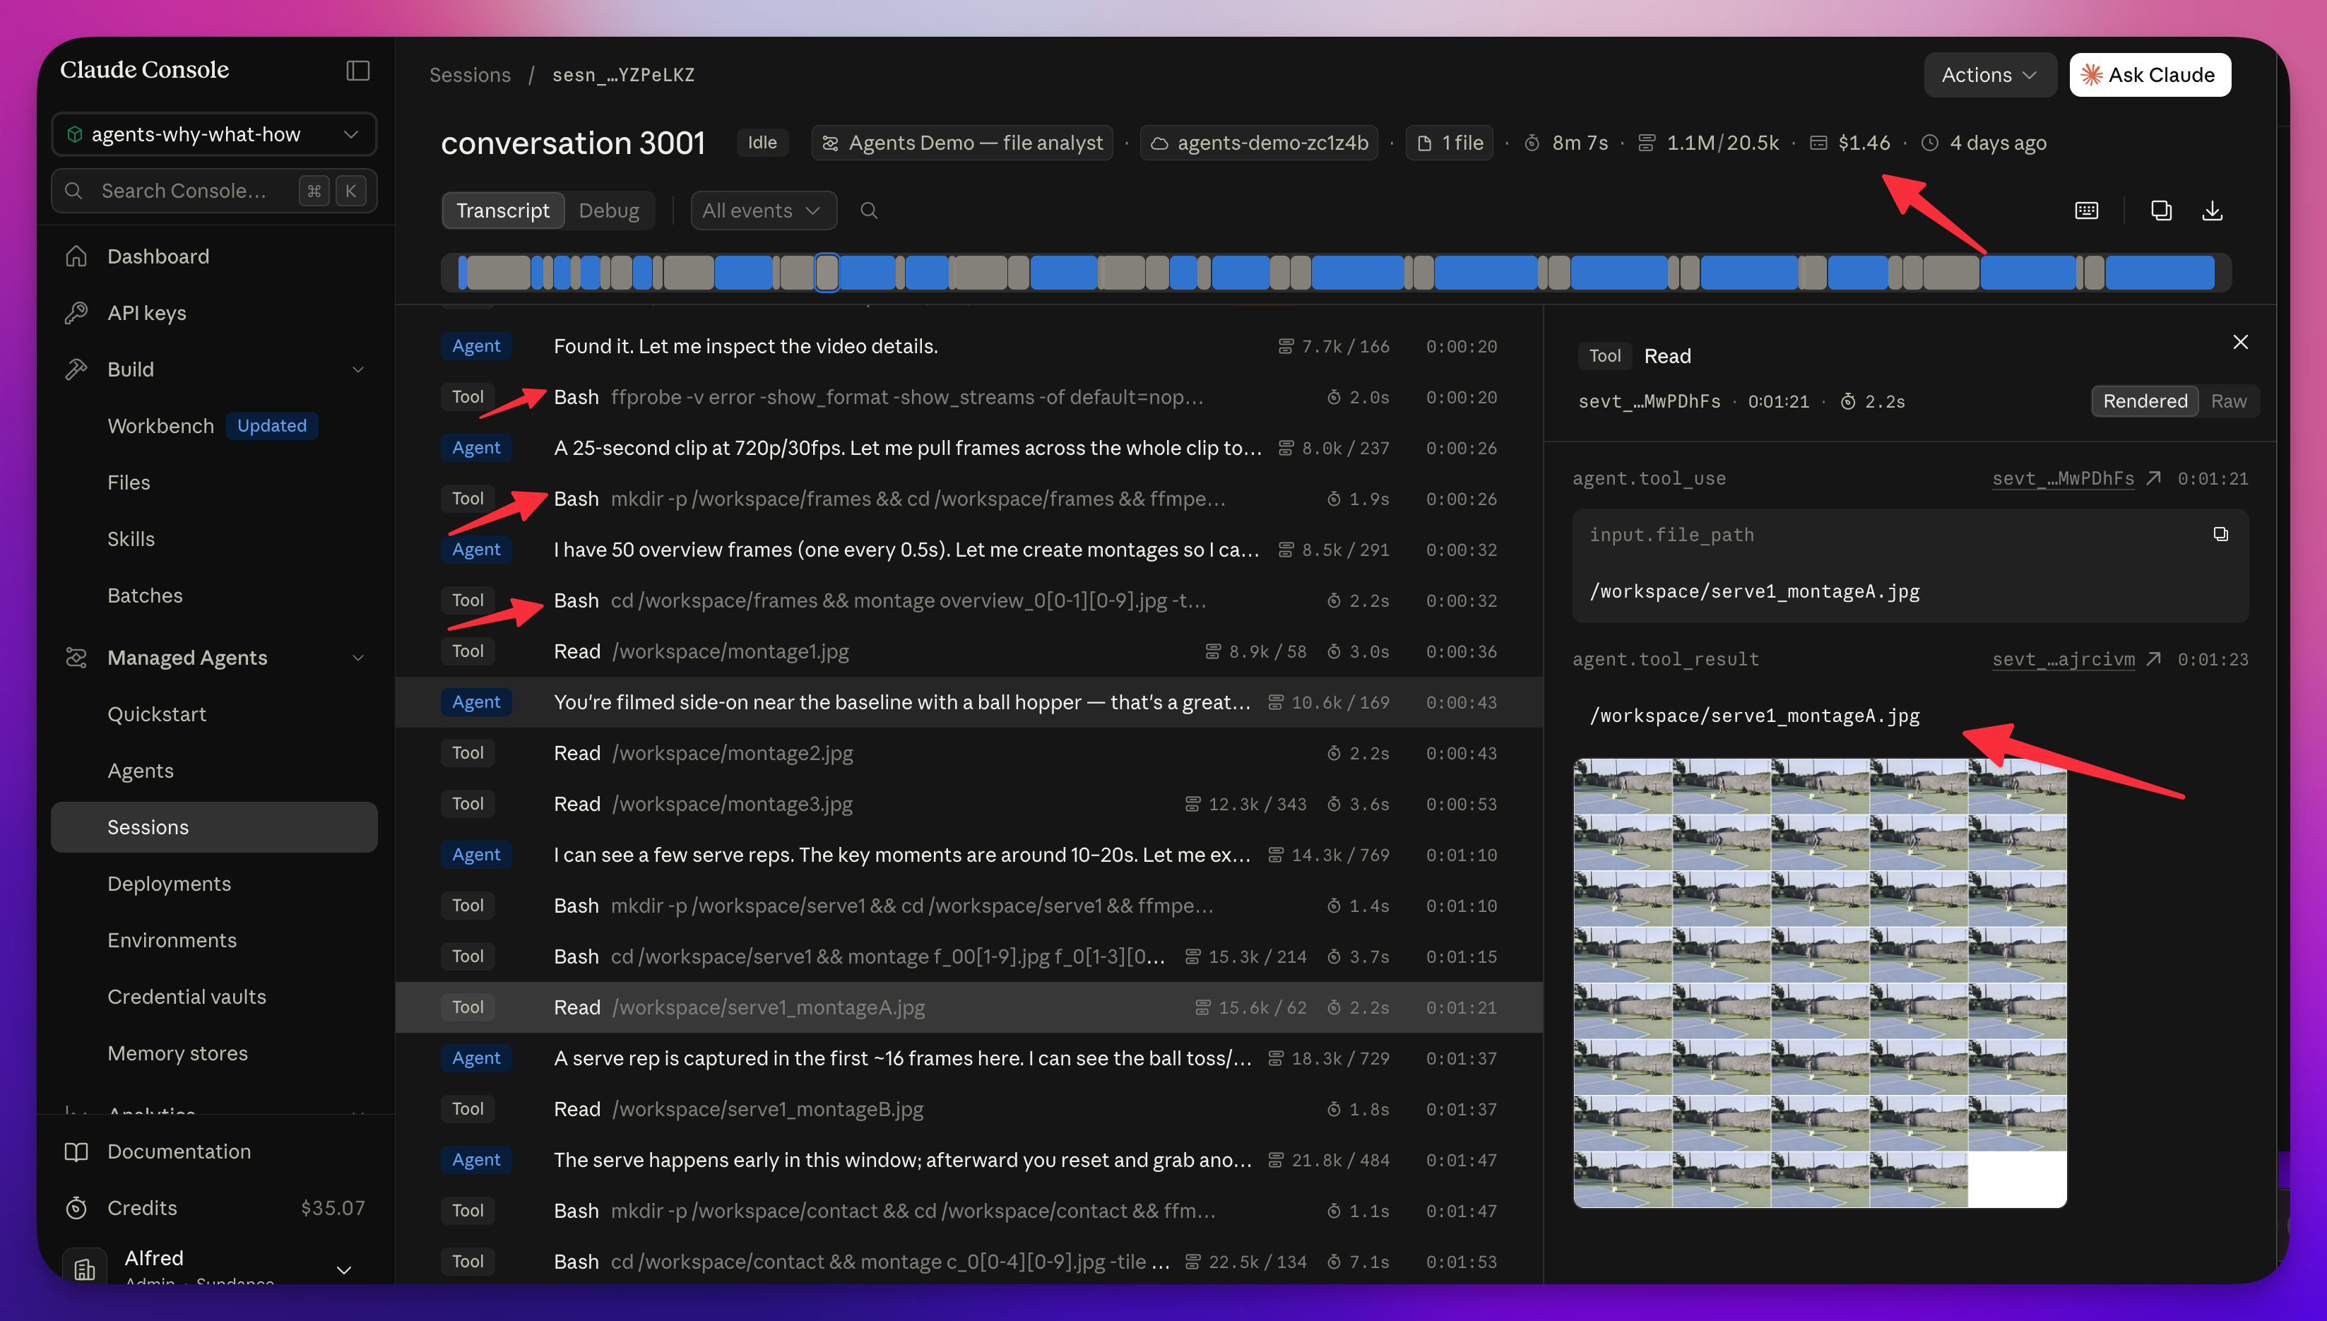Copy the input.file_path value
Screen dimensions: 2327x1321
click(2220, 534)
